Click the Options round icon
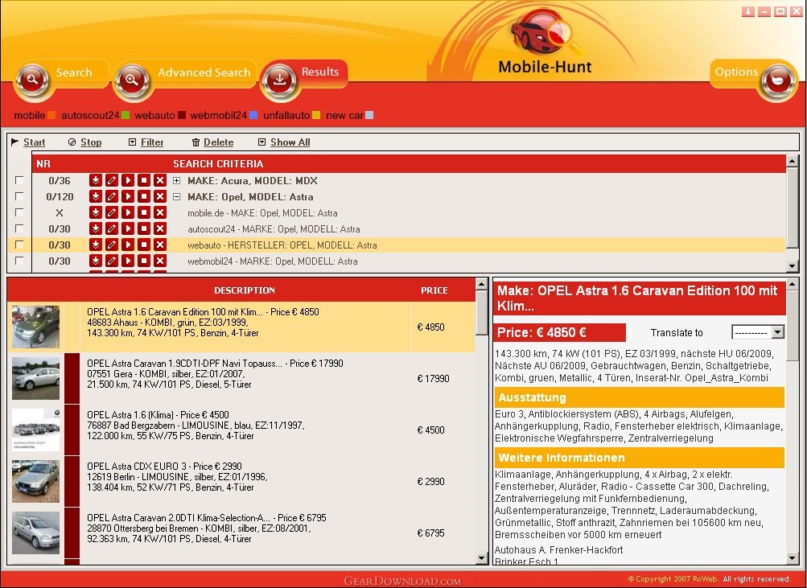Screen dimensions: 807x588 pos(778,80)
